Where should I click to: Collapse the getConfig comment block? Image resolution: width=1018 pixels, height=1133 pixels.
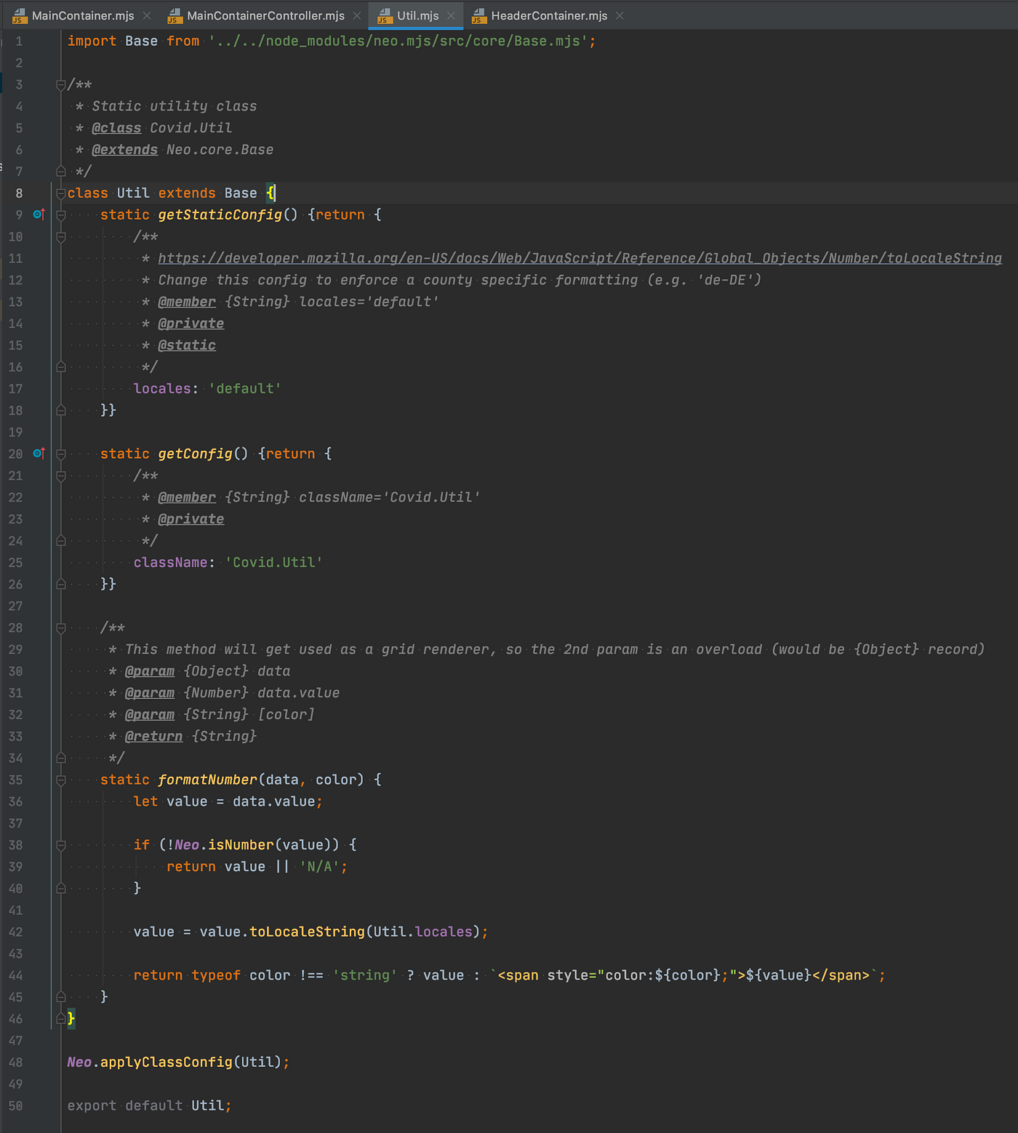60,475
